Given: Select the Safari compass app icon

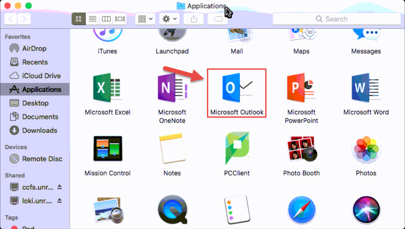Looking at the screenshot, I should pos(301,209).
